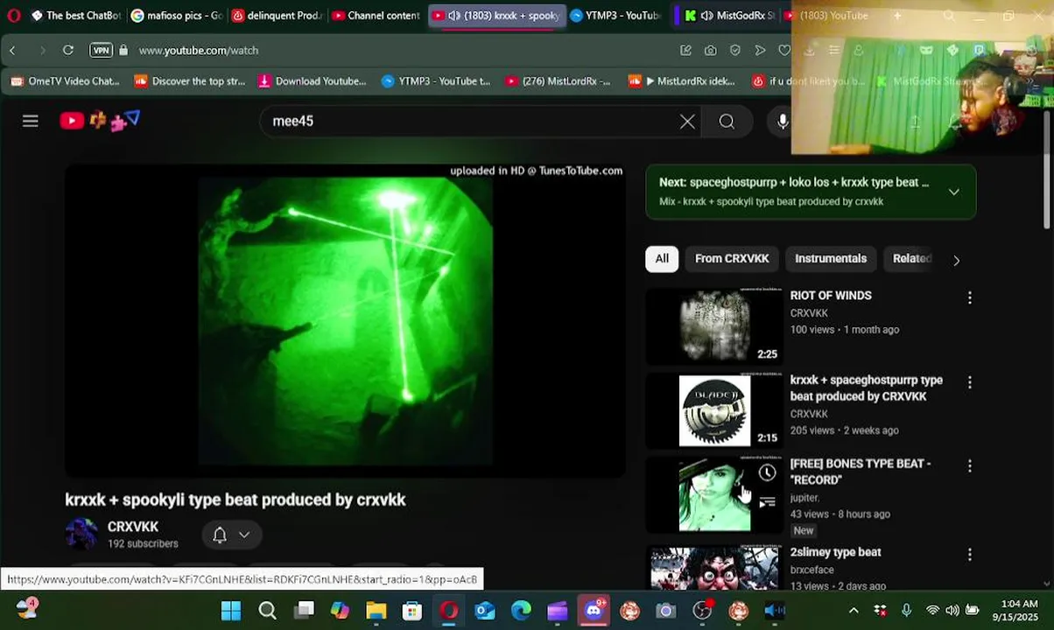Open the Windows Start menu
This screenshot has height=630, width=1054.
[x=231, y=611]
